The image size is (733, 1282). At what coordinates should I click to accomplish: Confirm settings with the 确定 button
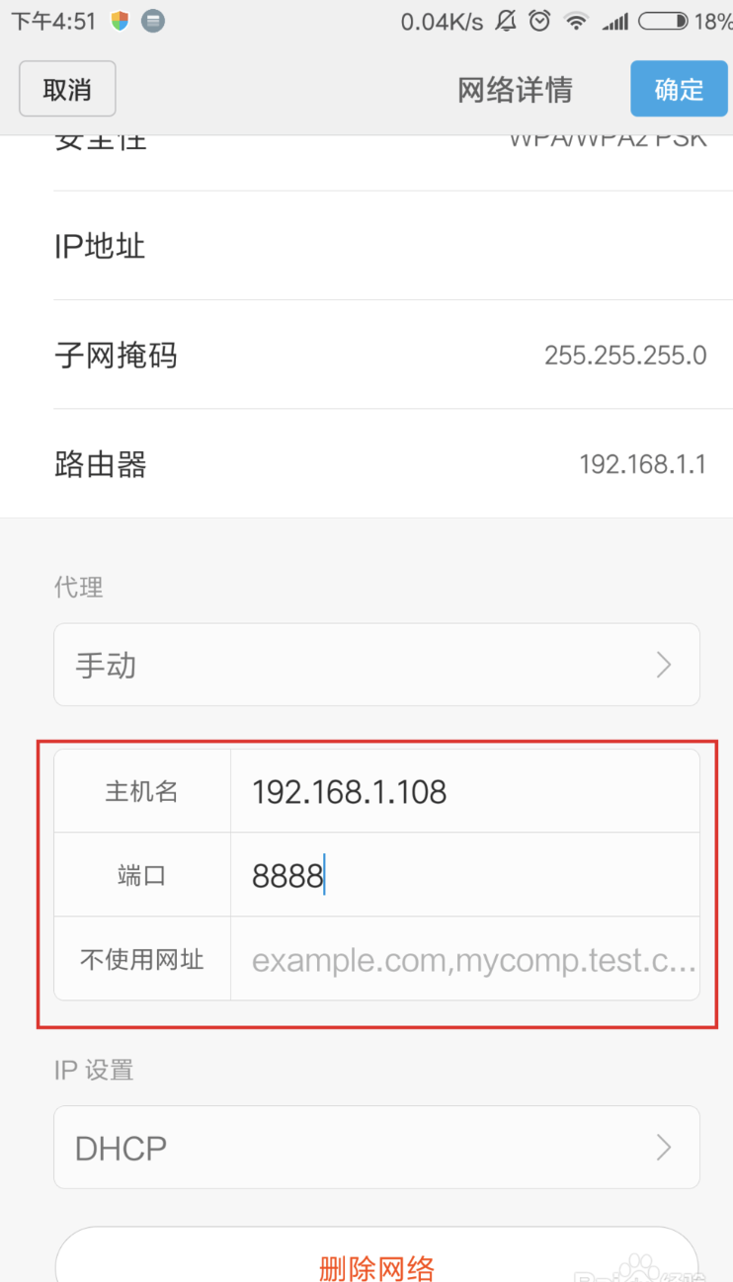[x=679, y=89]
